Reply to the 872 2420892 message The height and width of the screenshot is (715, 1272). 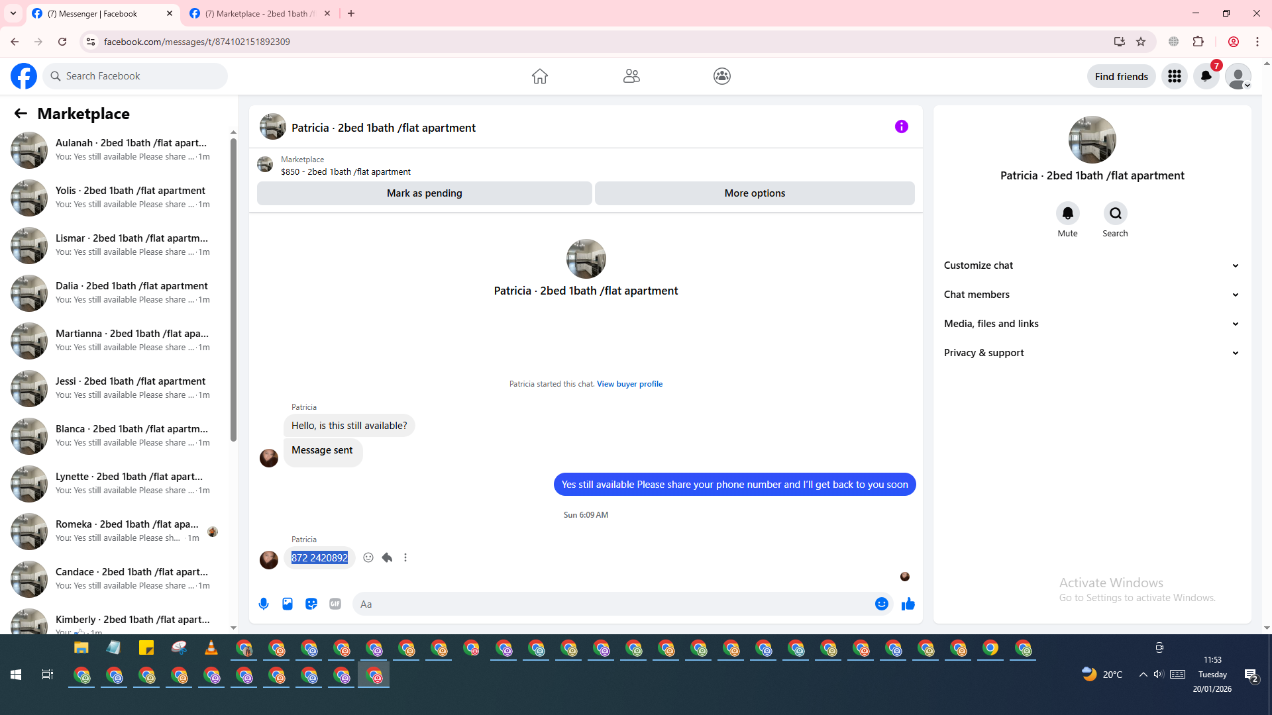coord(387,557)
